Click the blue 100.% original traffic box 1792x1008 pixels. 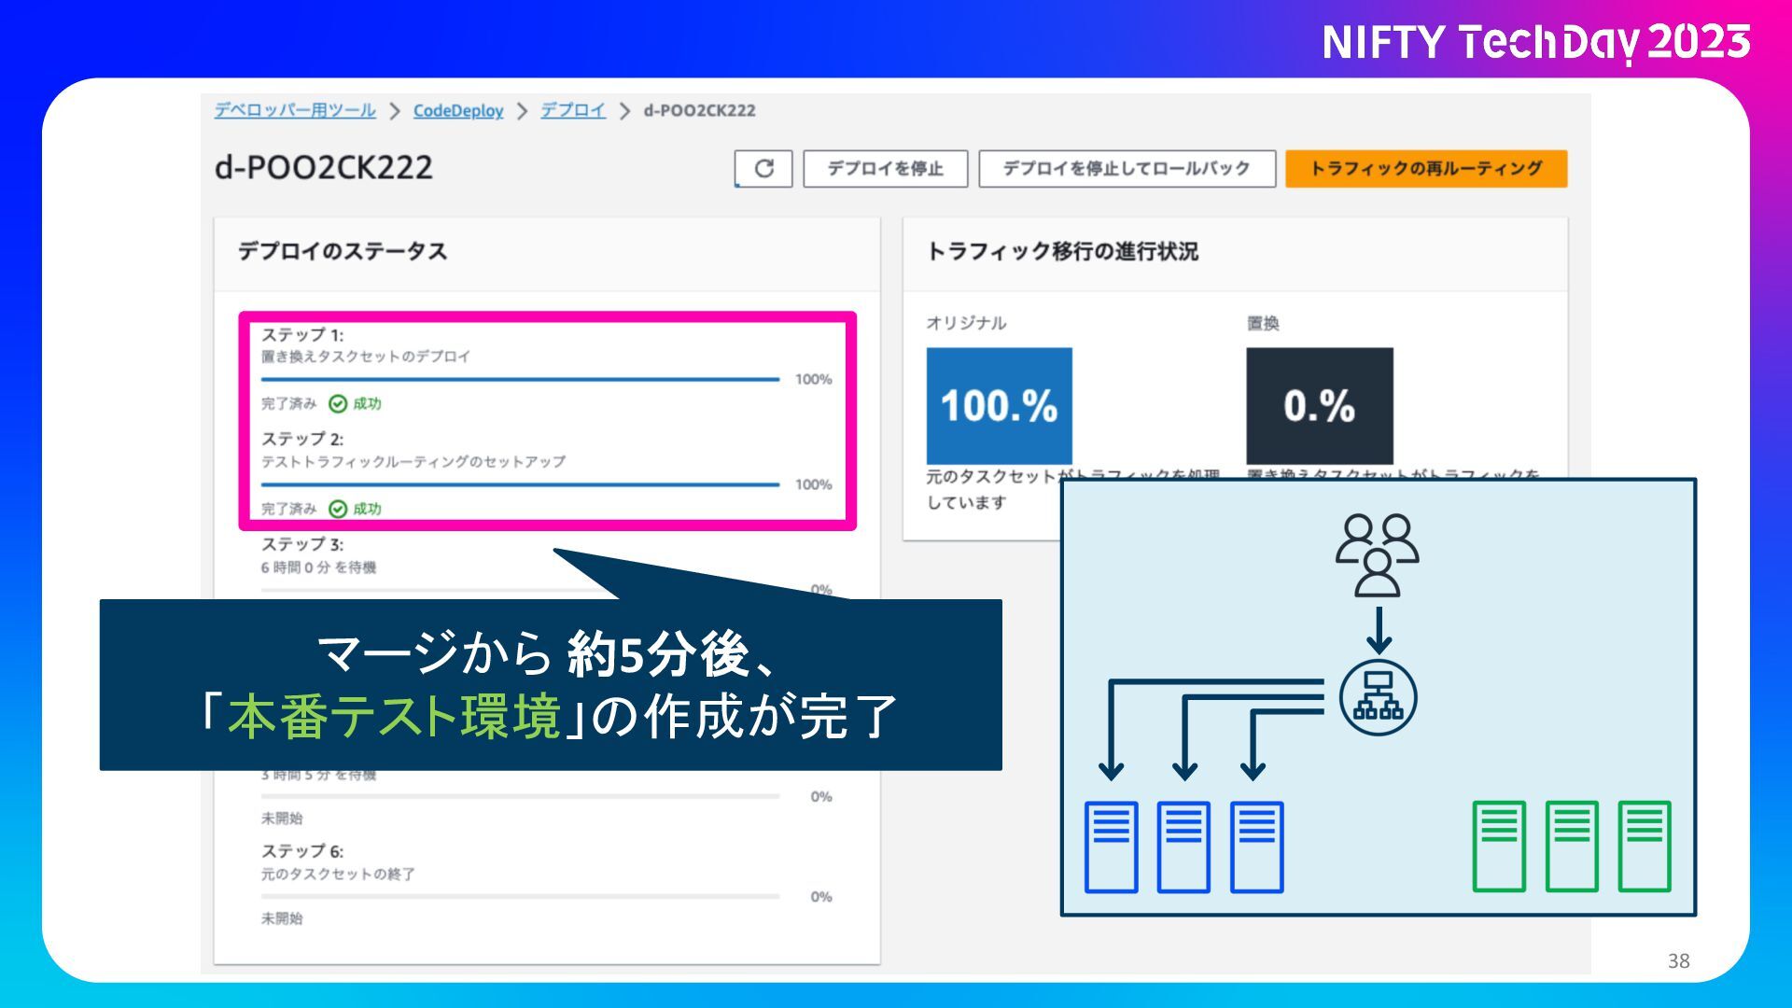pyautogui.click(x=999, y=405)
